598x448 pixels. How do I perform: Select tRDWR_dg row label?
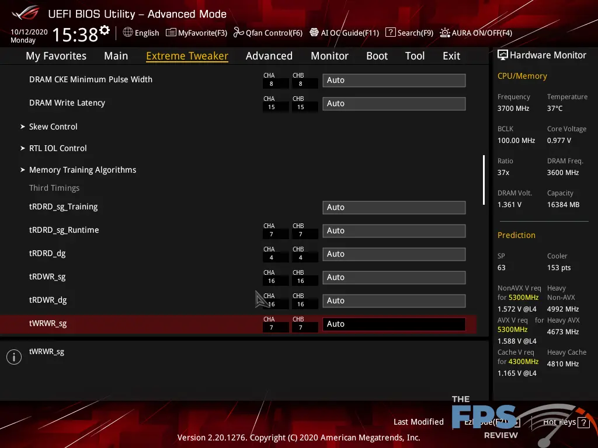click(x=48, y=300)
